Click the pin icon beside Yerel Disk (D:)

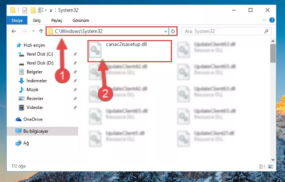coord(75,63)
